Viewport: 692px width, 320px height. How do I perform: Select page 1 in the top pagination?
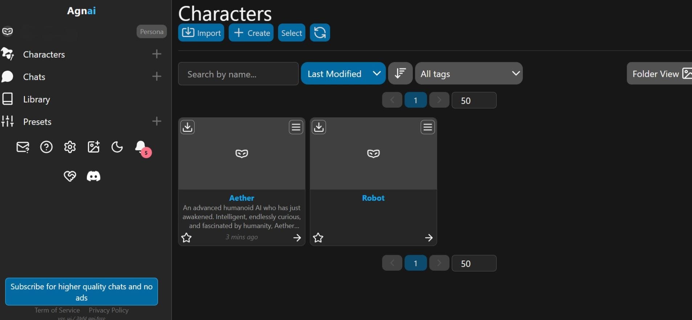[x=416, y=100]
